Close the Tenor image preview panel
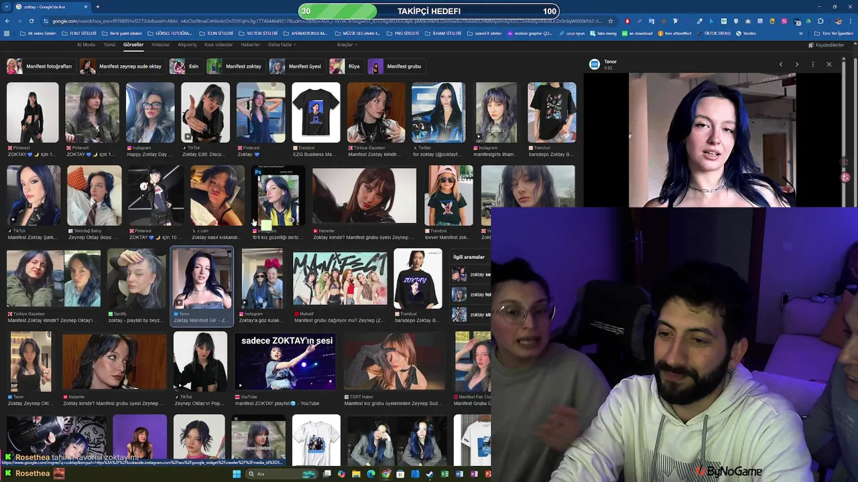The height and width of the screenshot is (482, 858). tap(829, 64)
